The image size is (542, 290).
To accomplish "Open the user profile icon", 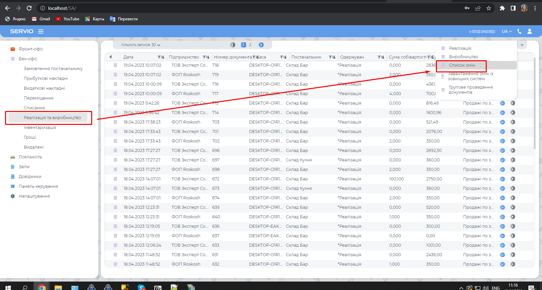I will [529, 31].
